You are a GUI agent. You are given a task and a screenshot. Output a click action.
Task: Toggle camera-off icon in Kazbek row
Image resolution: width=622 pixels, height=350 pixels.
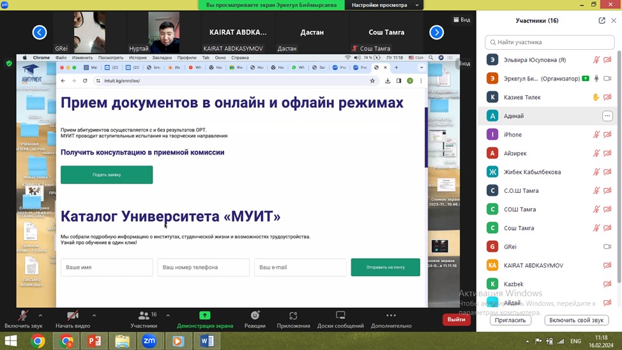[x=607, y=284]
